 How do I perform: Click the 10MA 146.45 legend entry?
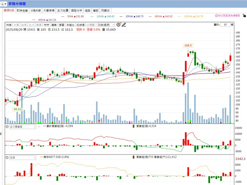click(102, 16)
